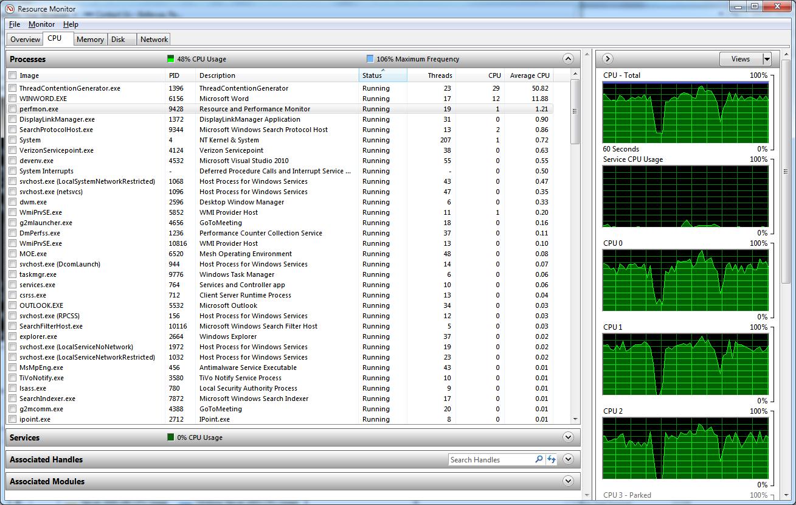Collapse the Processes section chevron

568,59
